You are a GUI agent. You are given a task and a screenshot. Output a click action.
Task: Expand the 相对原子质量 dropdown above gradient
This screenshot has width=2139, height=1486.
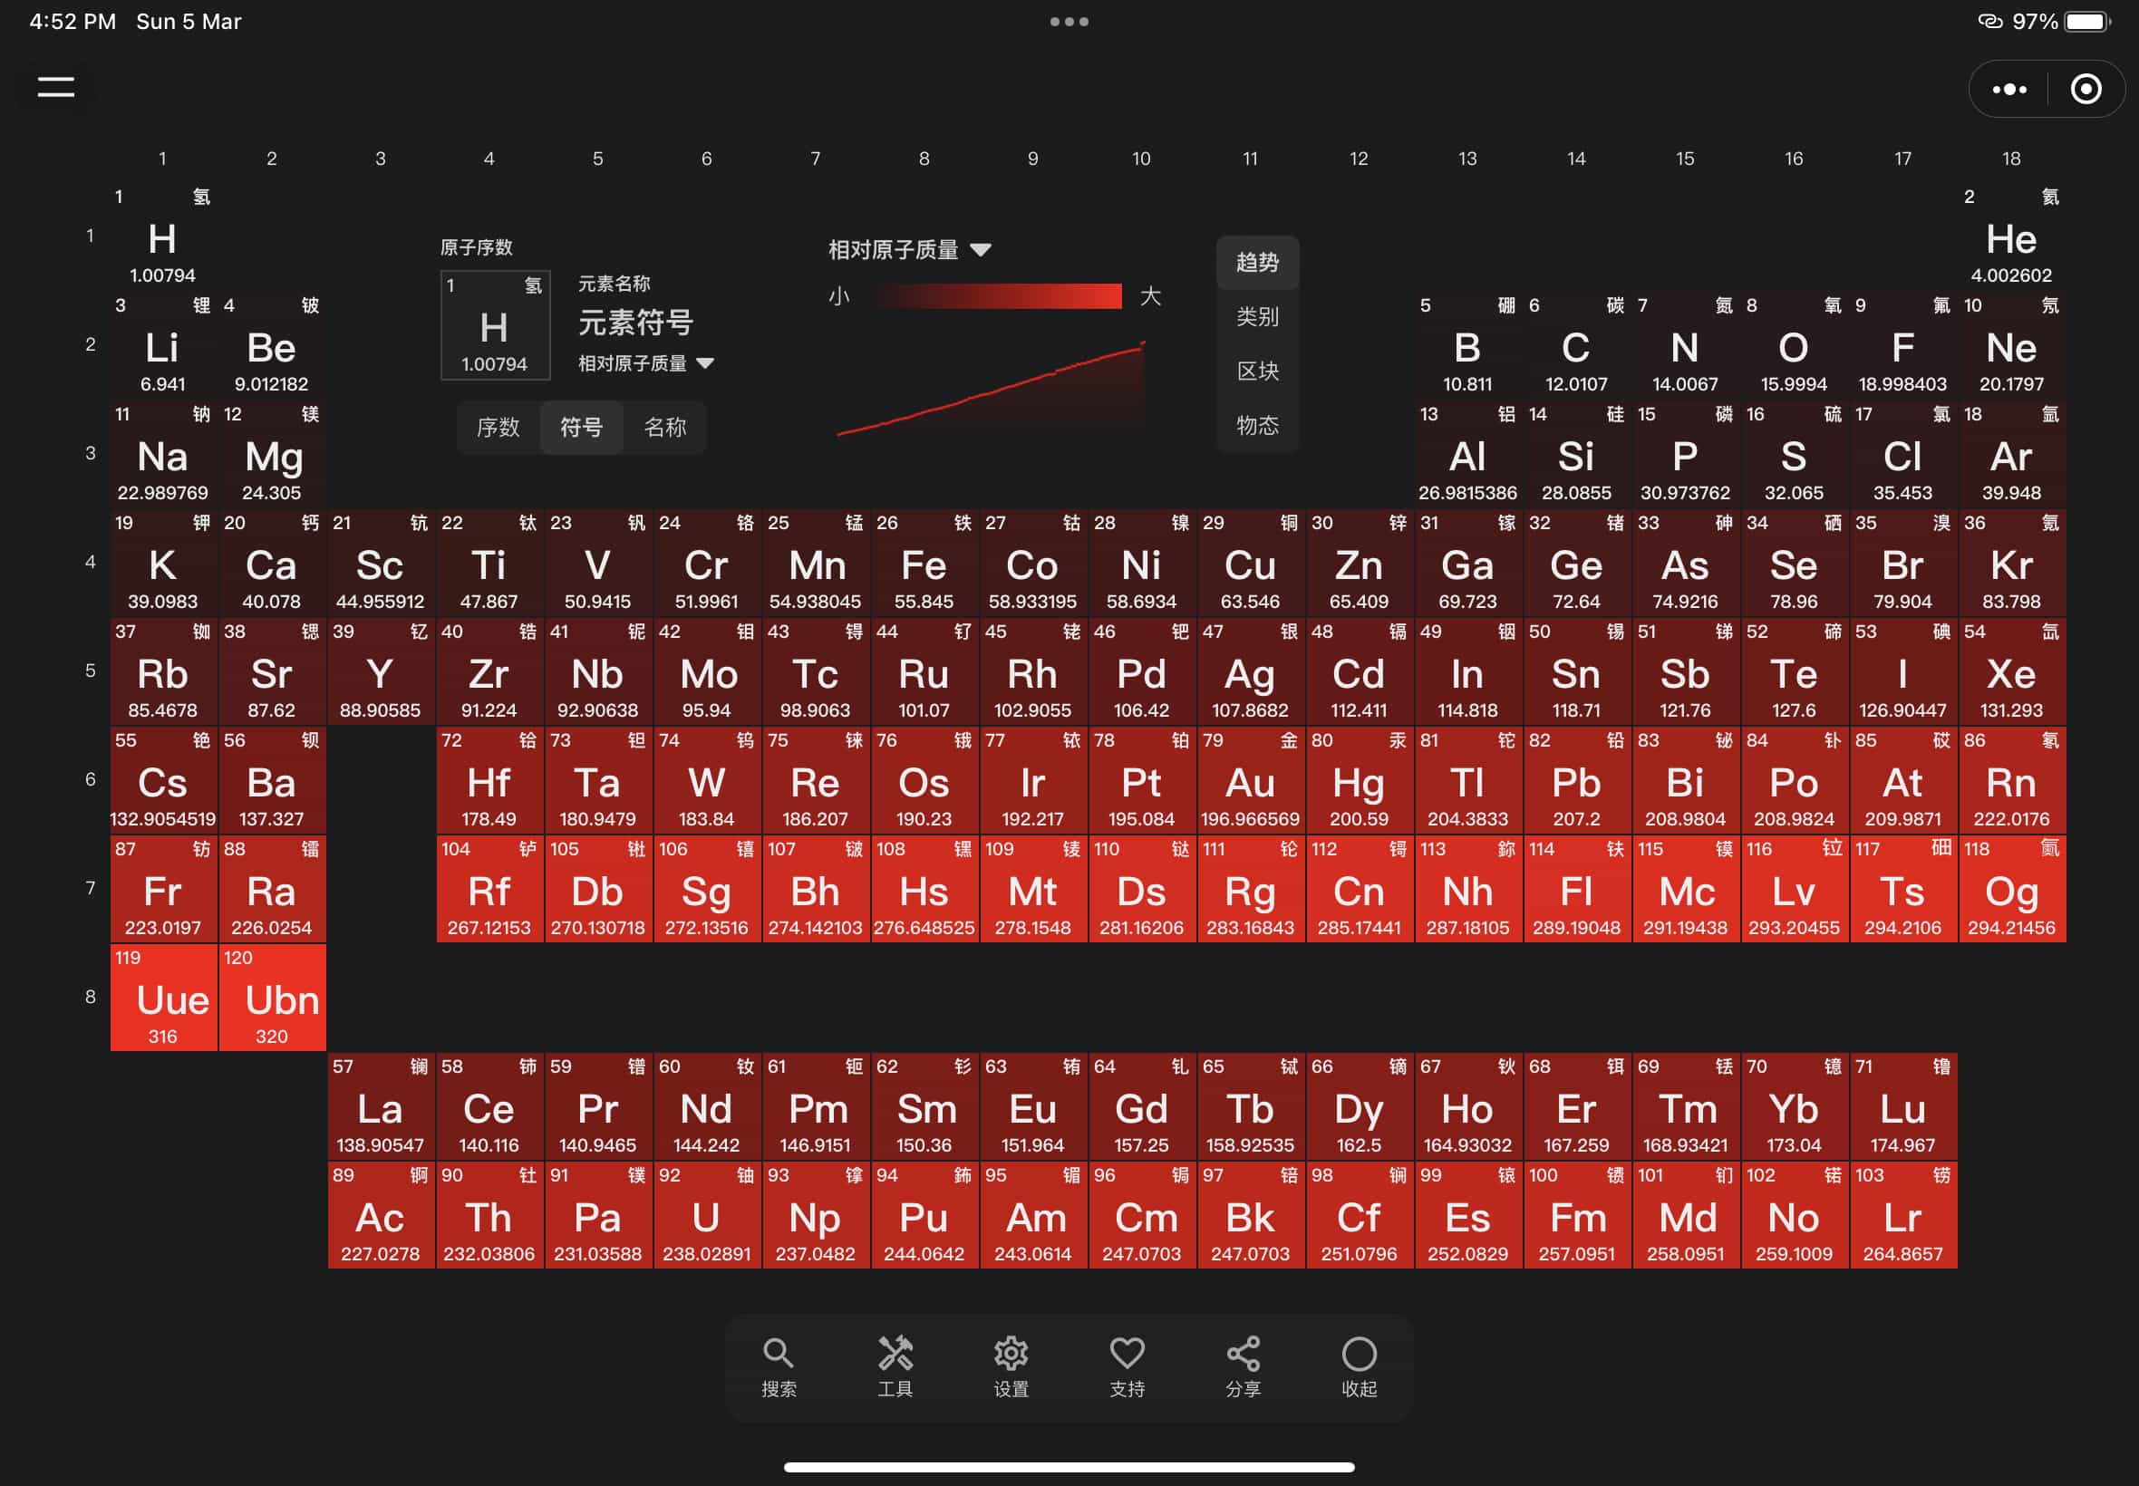tap(910, 249)
